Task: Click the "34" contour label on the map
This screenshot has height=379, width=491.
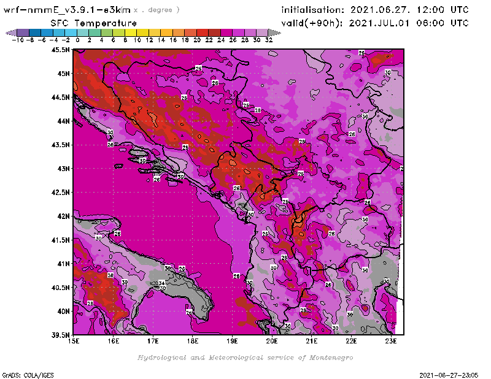Action: pos(161,283)
